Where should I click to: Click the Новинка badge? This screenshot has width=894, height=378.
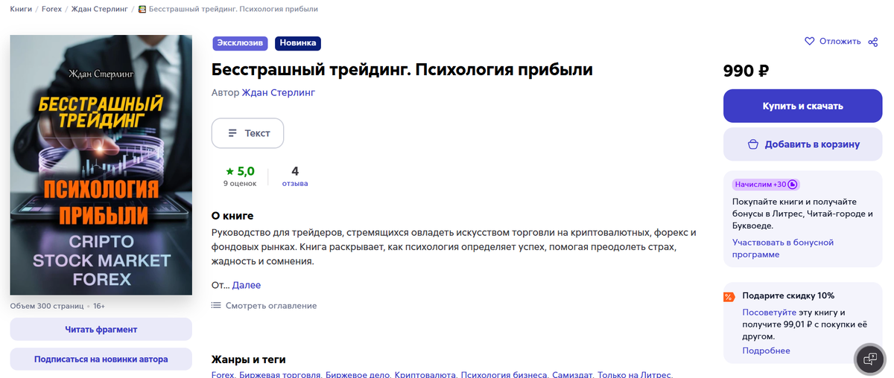point(298,43)
